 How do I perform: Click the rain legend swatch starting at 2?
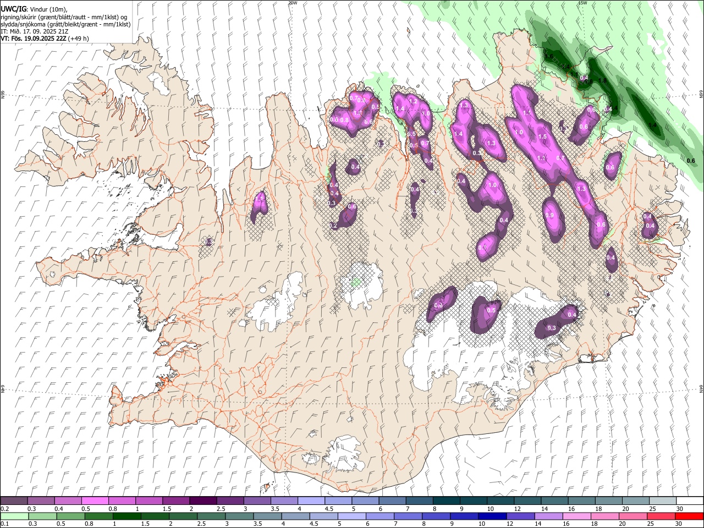(x=183, y=516)
